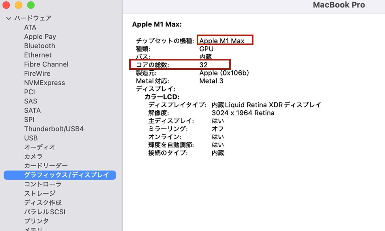Select USB in hardware list
Image resolution: width=385 pixels, height=231 pixels.
(x=31, y=138)
